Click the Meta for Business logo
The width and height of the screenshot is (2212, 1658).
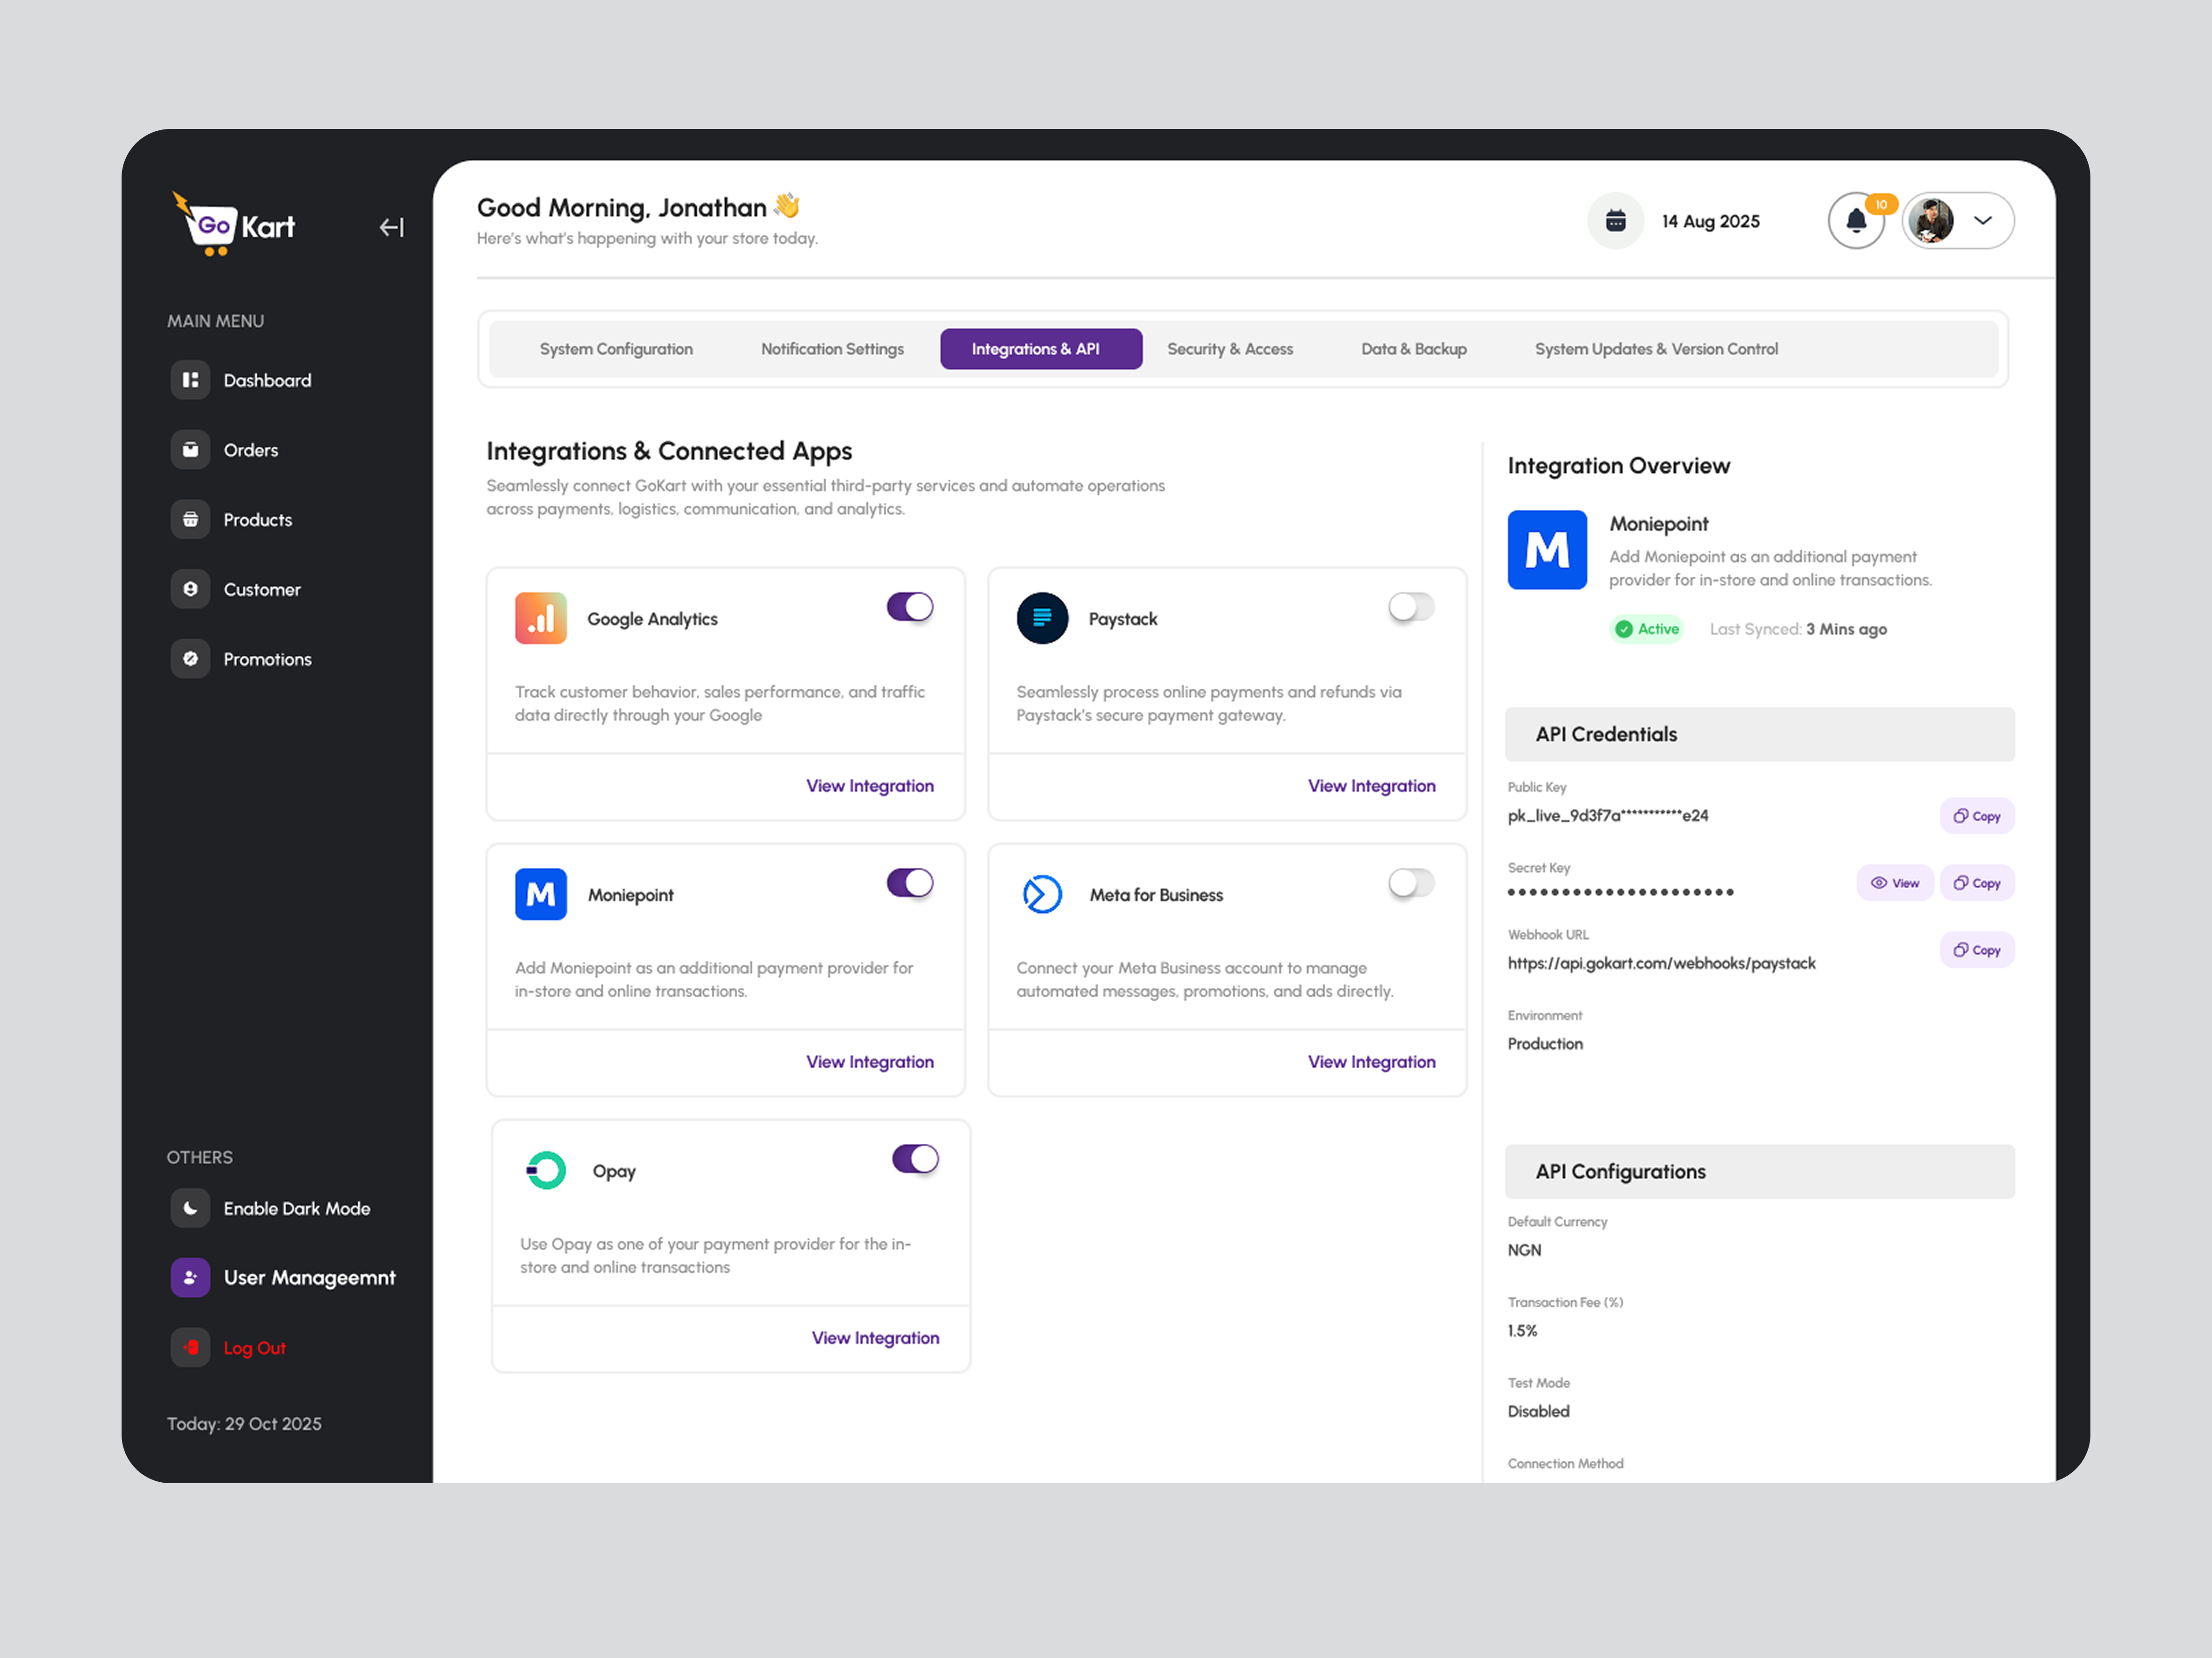point(1042,894)
